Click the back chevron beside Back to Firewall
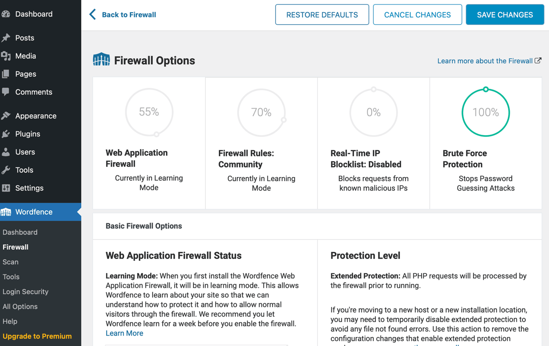Image resolution: width=549 pixels, height=346 pixels. pyautogui.click(x=92, y=14)
